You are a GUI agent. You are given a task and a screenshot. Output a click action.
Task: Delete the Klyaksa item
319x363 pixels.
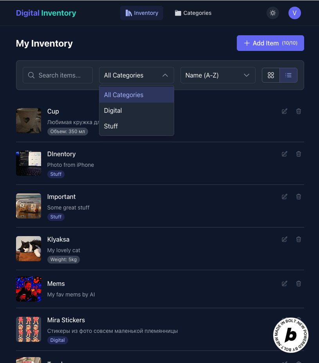tap(299, 239)
